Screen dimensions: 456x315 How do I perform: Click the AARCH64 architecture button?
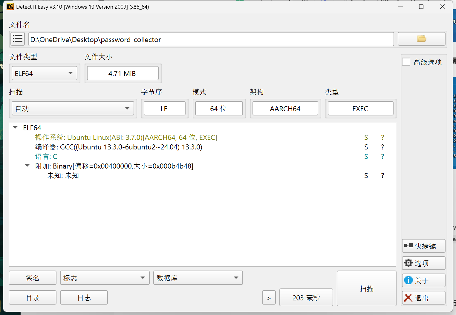pyautogui.click(x=285, y=109)
